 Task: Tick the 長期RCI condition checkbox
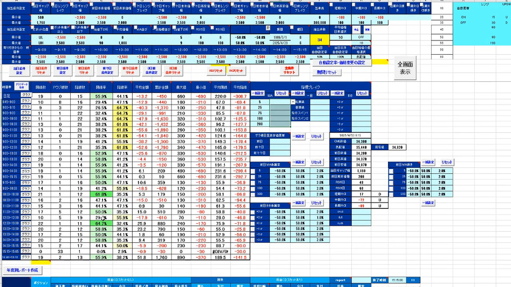click(x=373, y=5)
